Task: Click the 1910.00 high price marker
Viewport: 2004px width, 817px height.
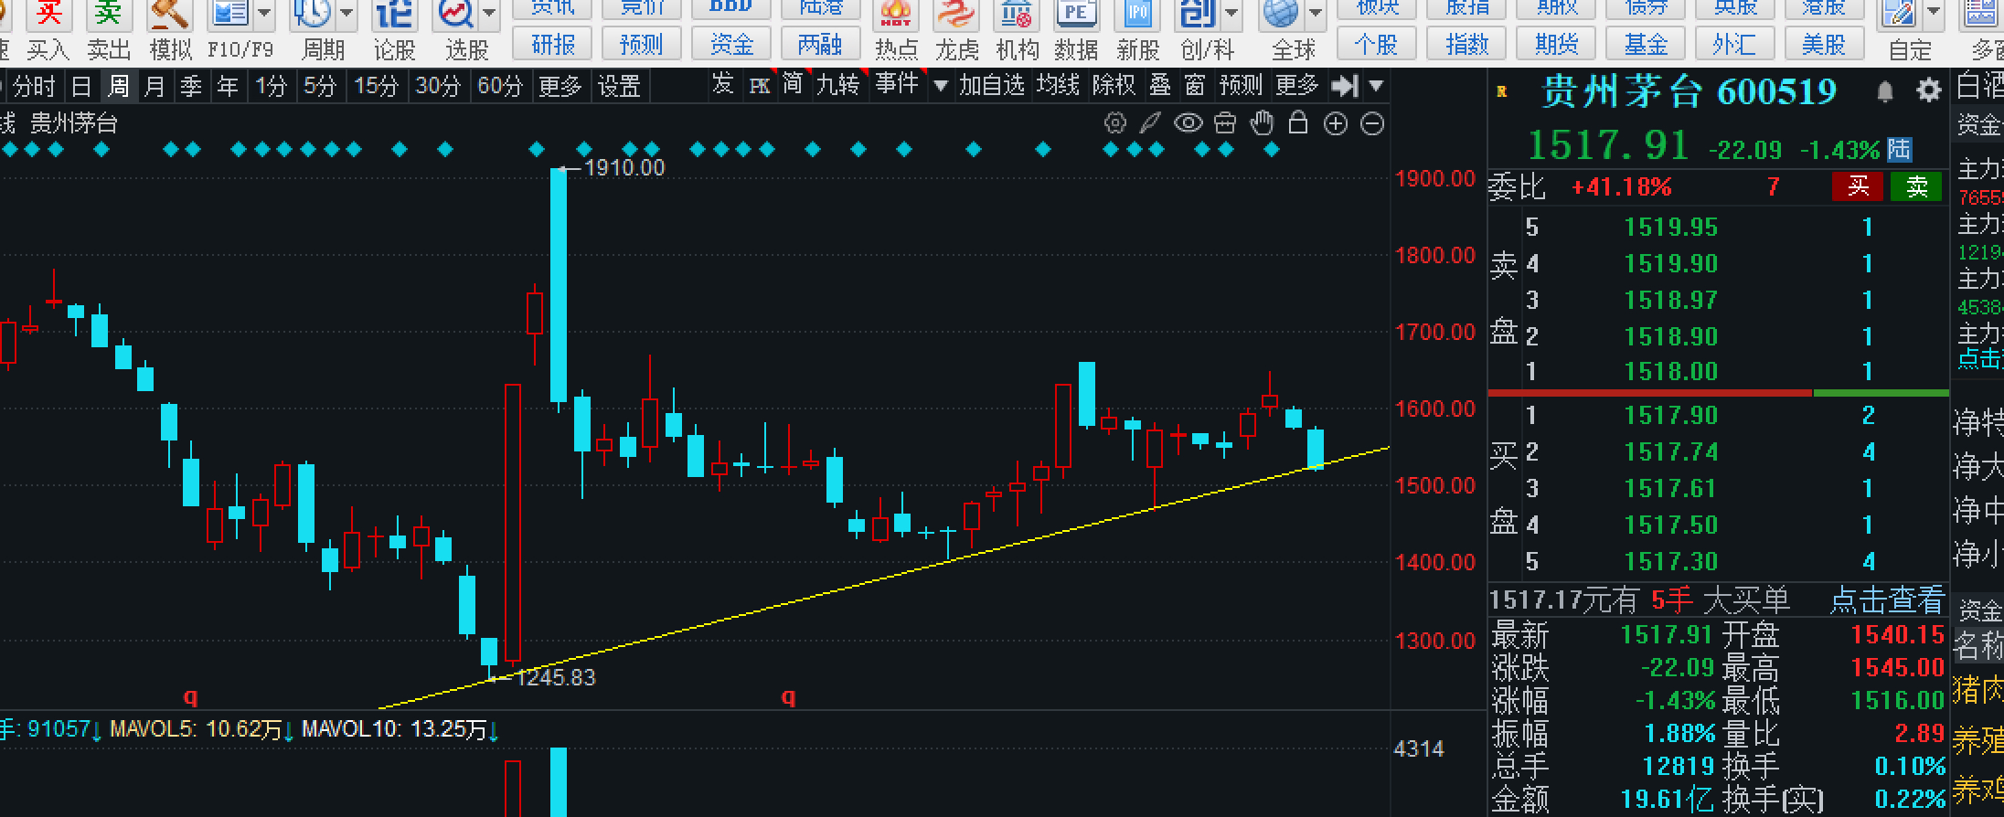Action: pyautogui.click(x=624, y=167)
